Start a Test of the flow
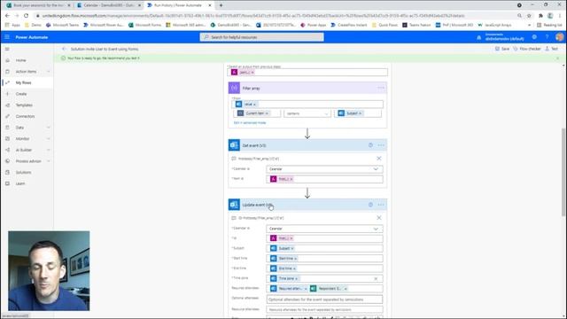Viewport: 567px width, 319px height. click(x=552, y=49)
